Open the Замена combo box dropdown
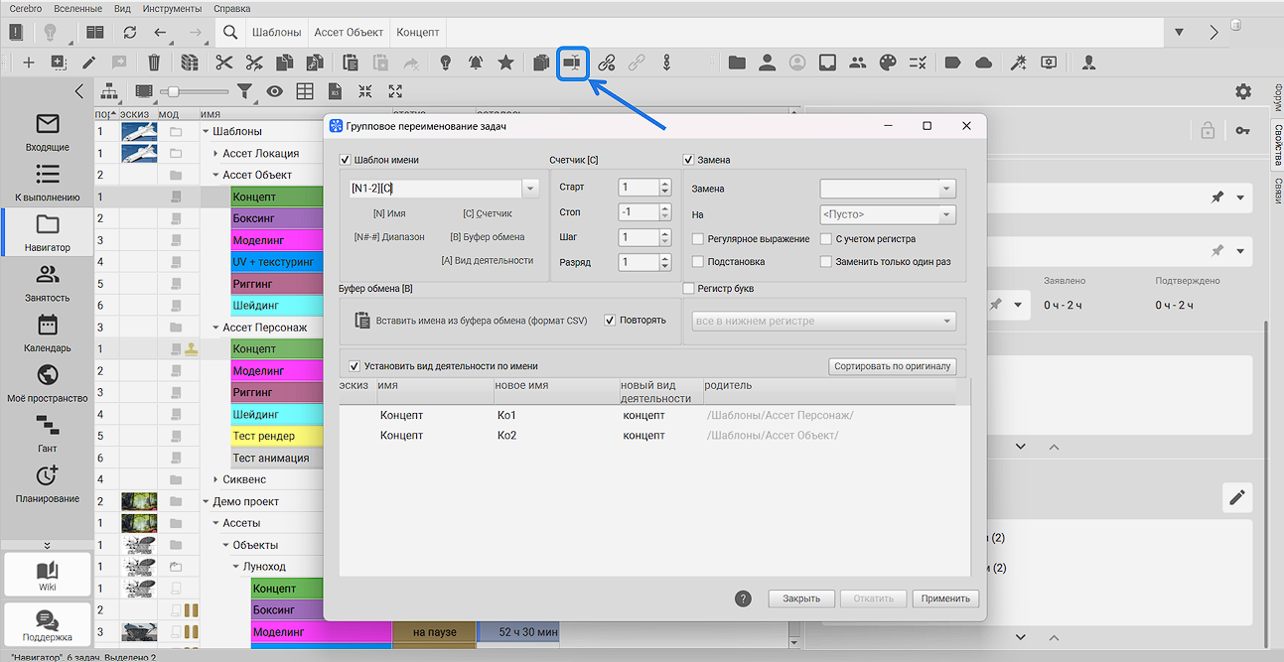 click(946, 189)
